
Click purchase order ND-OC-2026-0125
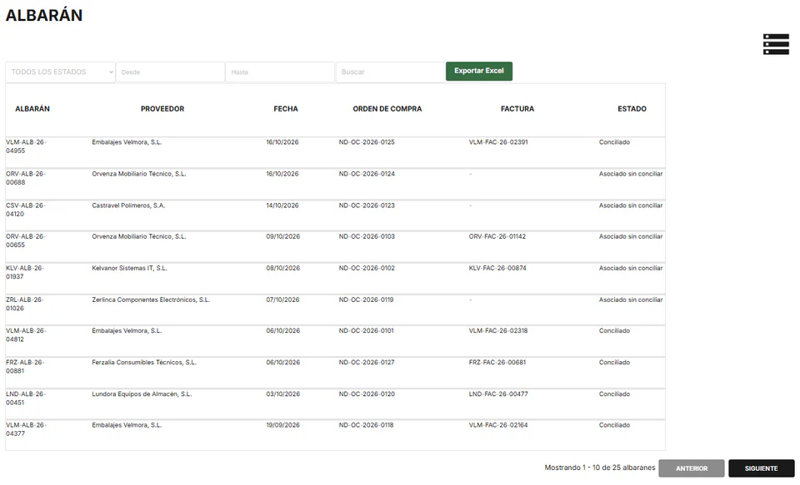[x=367, y=142]
